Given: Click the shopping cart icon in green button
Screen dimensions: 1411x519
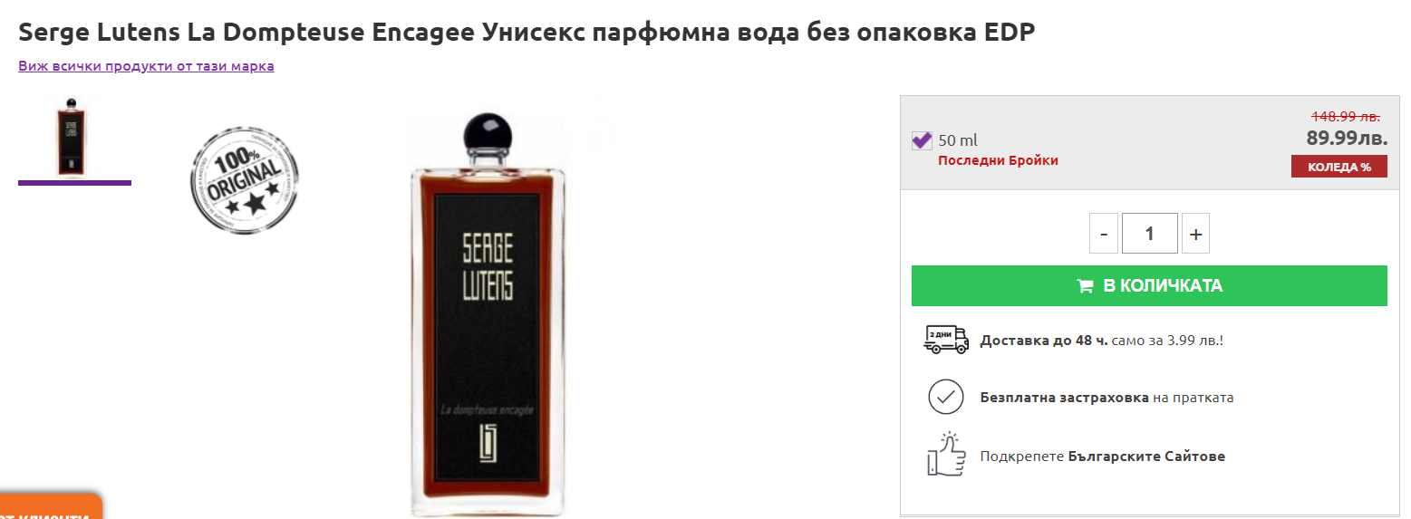Looking at the screenshot, I should coord(1085,286).
